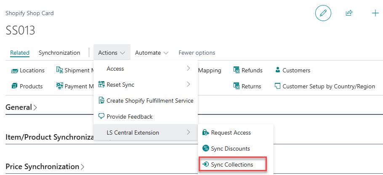Click the Locations icon
The height and width of the screenshot is (175, 383).
click(x=15, y=71)
